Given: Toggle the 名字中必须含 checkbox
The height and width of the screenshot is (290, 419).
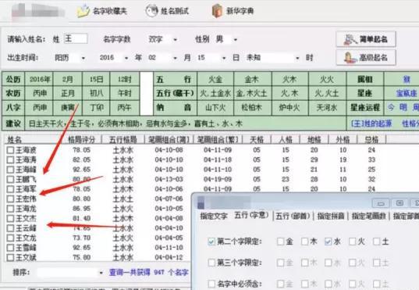Looking at the screenshot, I should pyautogui.click(x=211, y=284).
